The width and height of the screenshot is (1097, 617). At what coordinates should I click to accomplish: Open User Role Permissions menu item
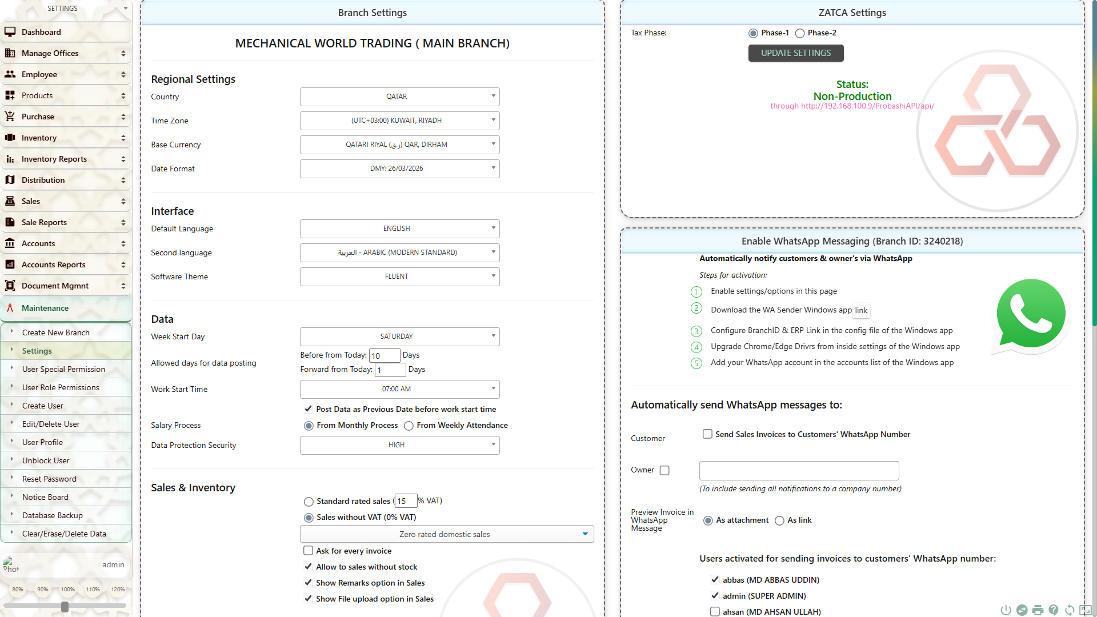(61, 387)
